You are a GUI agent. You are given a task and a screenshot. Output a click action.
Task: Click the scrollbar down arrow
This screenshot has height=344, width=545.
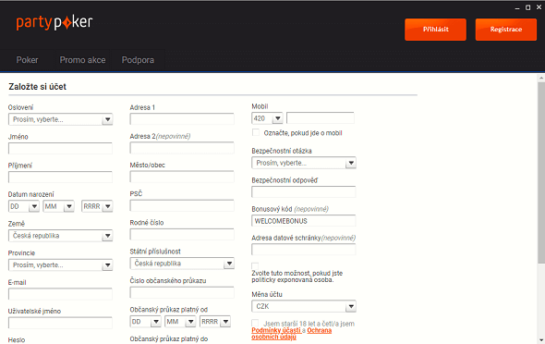coord(541,340)
